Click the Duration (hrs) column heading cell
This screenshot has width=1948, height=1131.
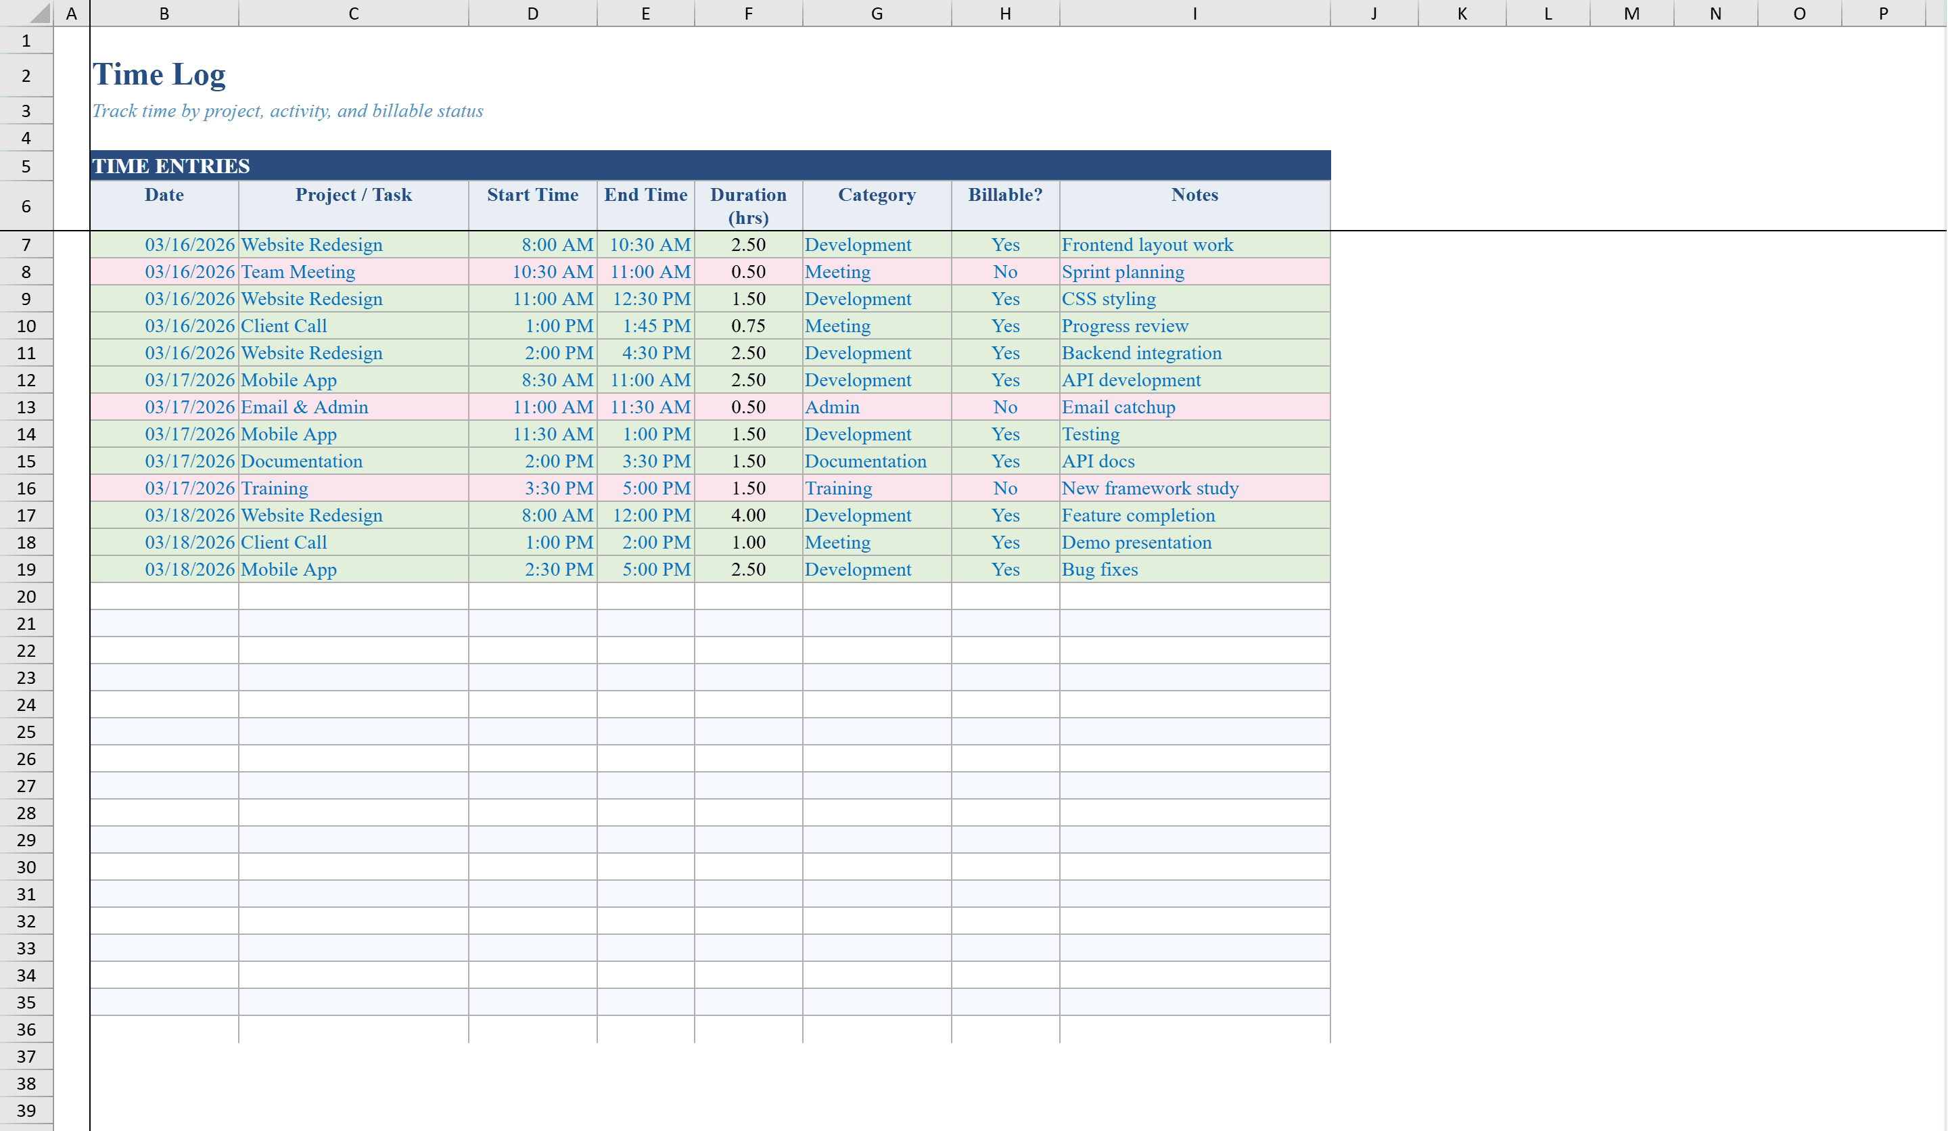tap(747, 205)
